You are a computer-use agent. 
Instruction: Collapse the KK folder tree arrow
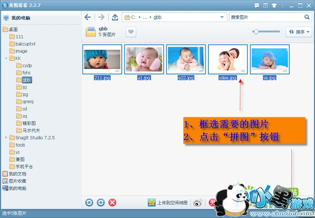6,58
